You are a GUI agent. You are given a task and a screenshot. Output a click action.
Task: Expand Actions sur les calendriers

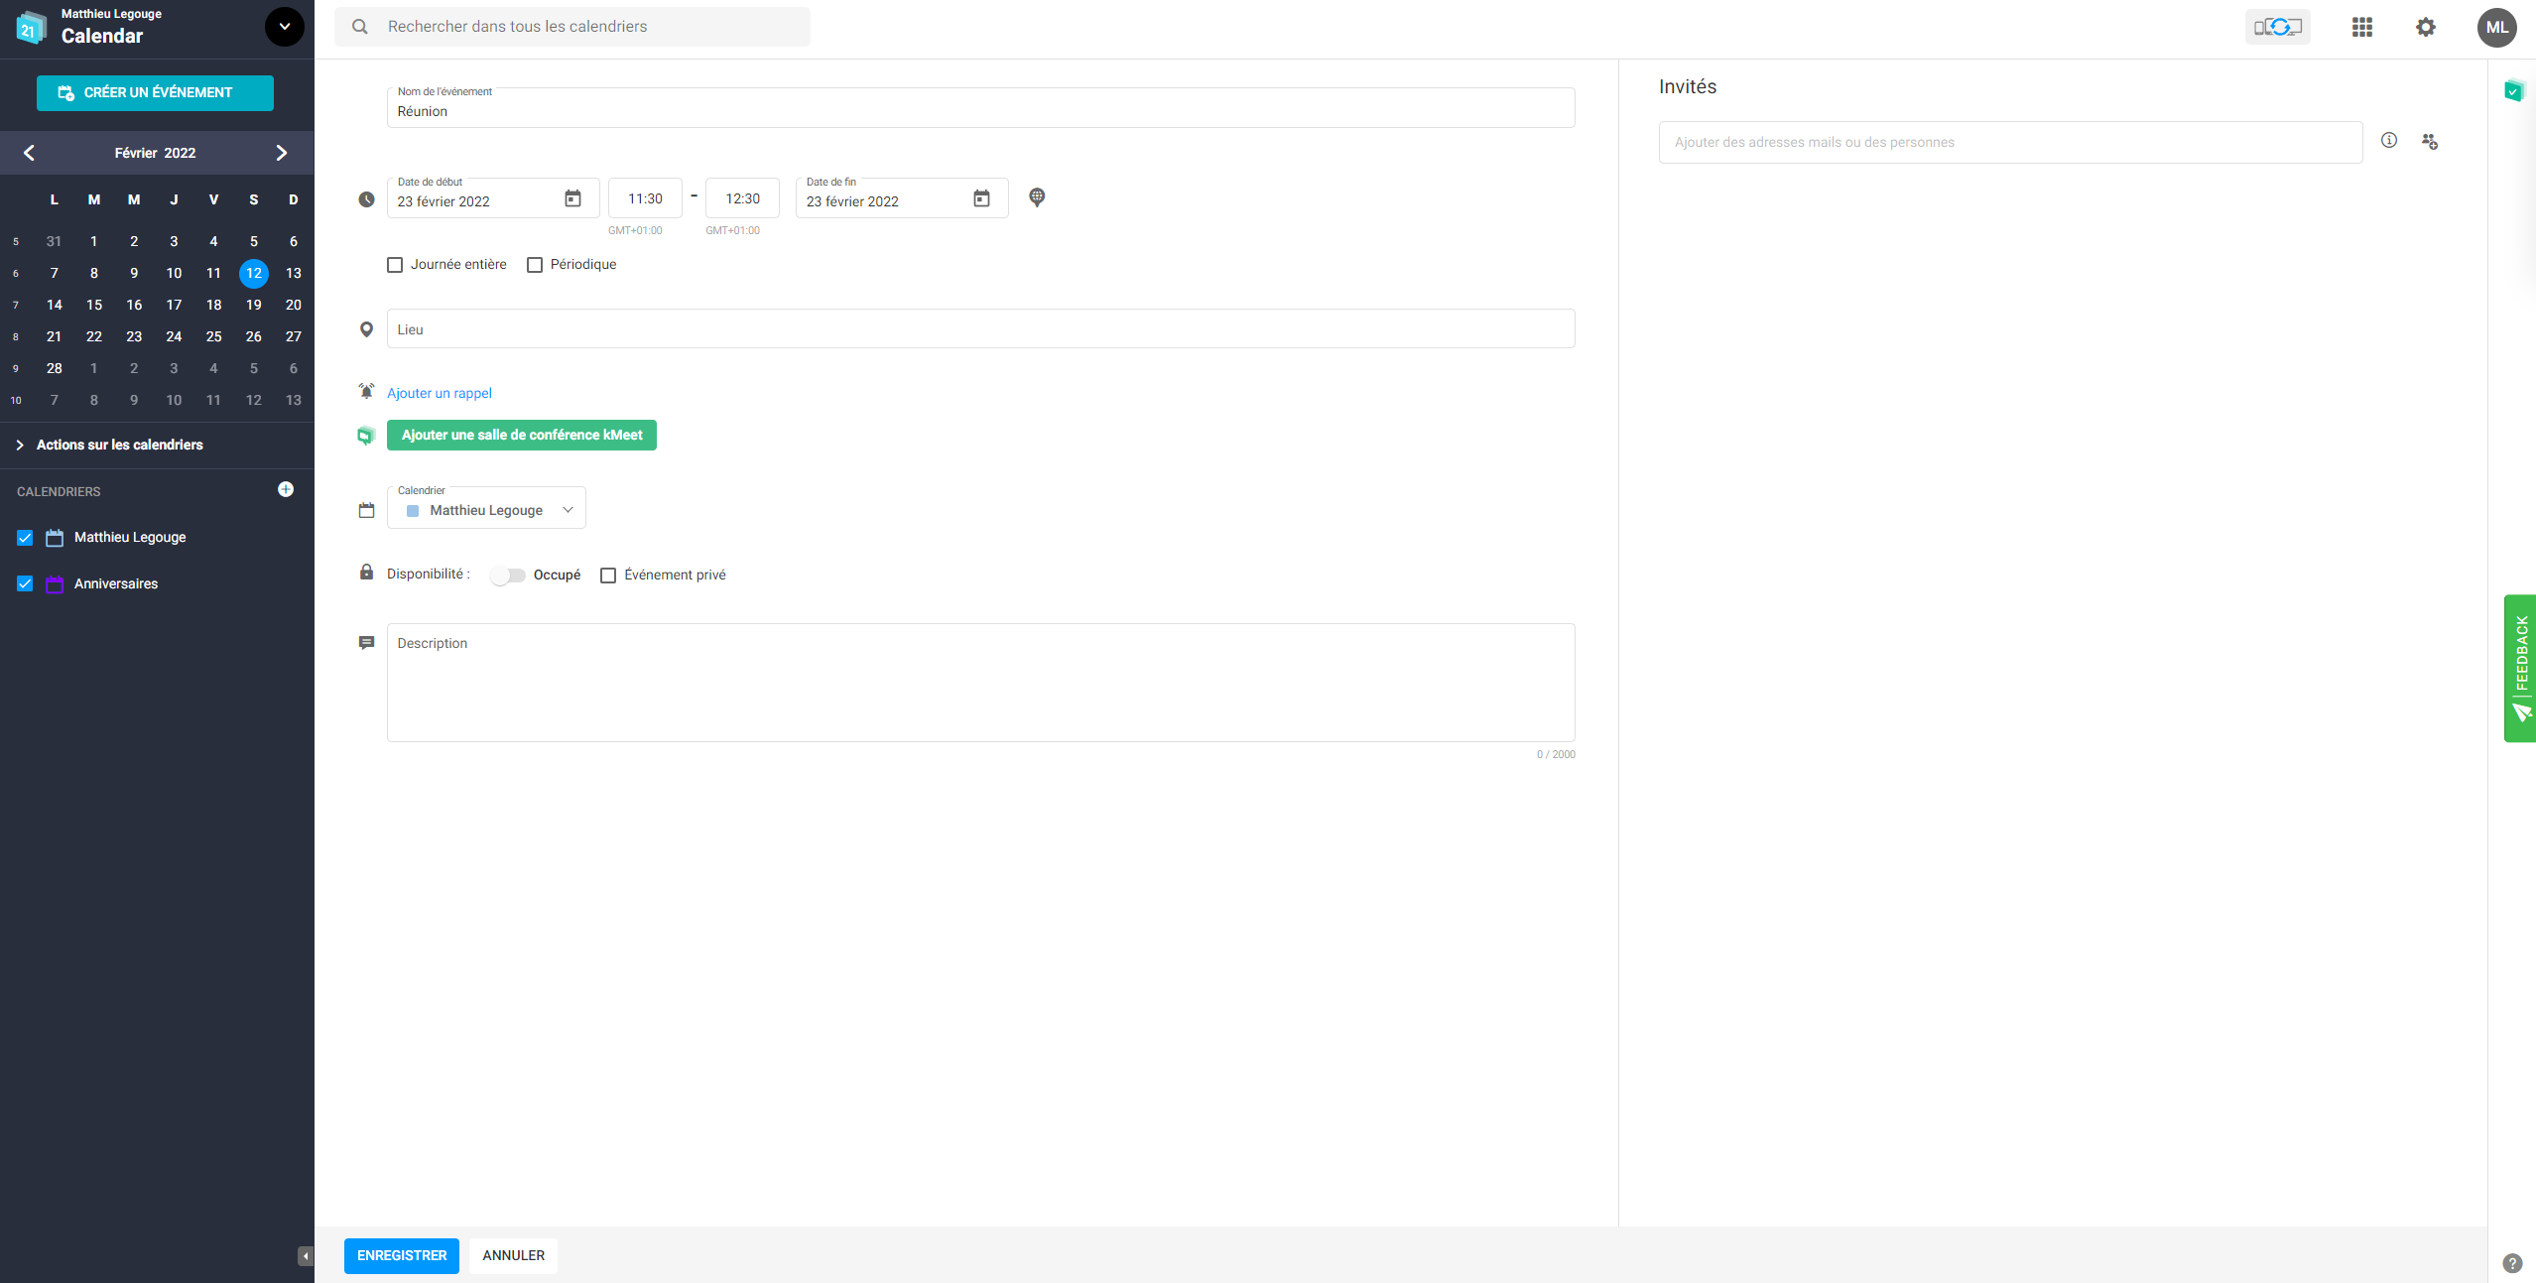click(119, 445)
